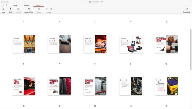Click the Delete trash icon
The image size is (192, 109).
point(39,9)
